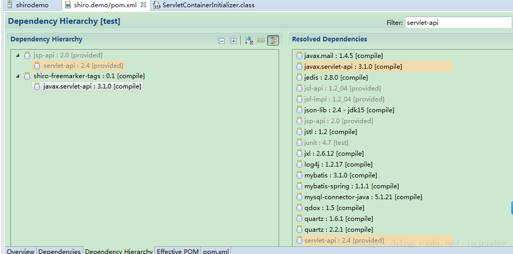Click jar icon next to jsf-impl
The image size is (513, 254).
[x=299, y=99]
